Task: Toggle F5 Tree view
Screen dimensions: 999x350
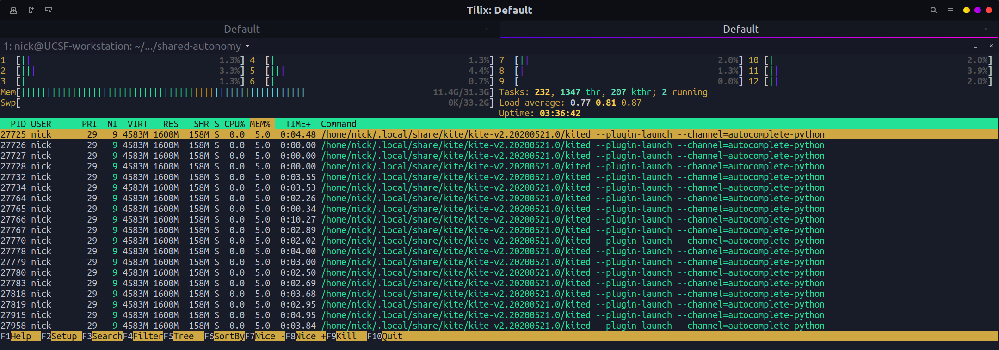Action: click(x=184, y=336)
